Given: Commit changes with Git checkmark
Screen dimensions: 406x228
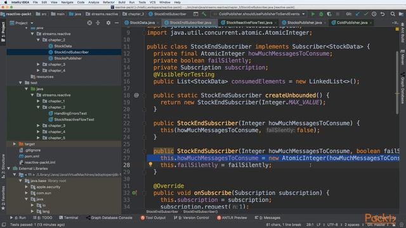Looking at the screenshot, I should pyautogui.click(x=366, y=14).
